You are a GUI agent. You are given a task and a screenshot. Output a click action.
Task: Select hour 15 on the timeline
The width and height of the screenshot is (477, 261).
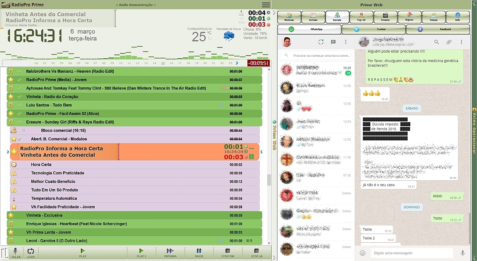[163, 63]
